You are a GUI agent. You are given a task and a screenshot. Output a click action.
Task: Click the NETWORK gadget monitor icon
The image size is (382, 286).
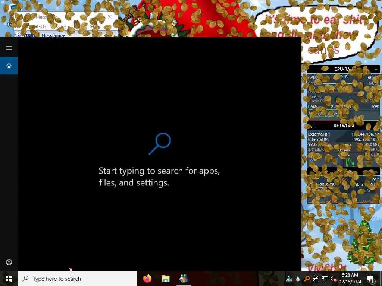pyautogui.click(x=312, y=126)
